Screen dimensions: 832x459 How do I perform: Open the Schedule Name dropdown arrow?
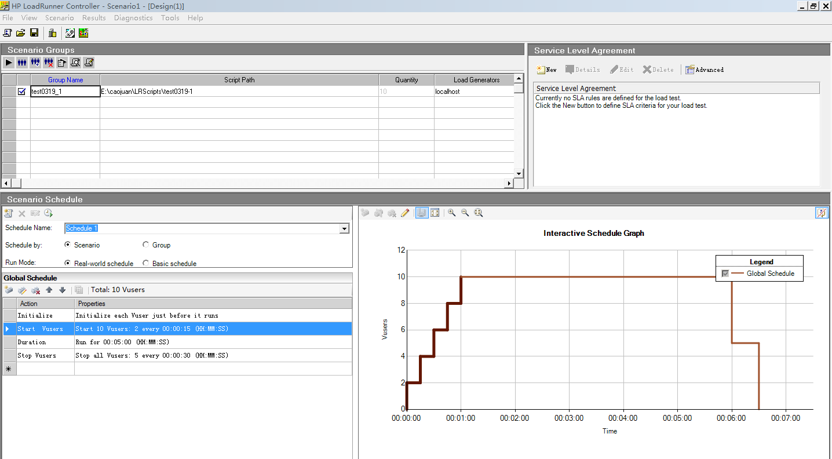pos(345,228)
